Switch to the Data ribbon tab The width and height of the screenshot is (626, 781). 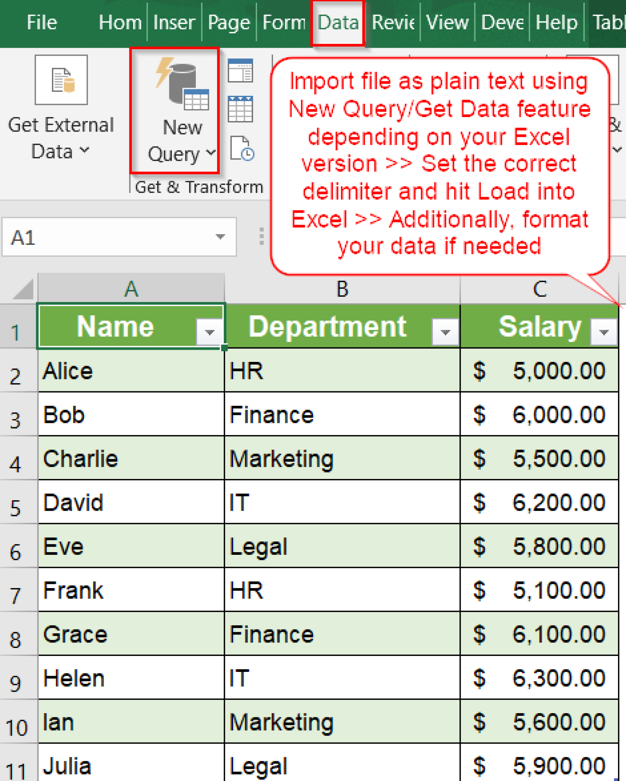coord(337,22)
